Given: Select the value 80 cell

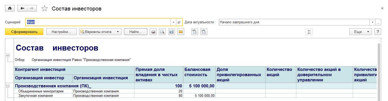Looking at the screenshot, I should 159,96.
